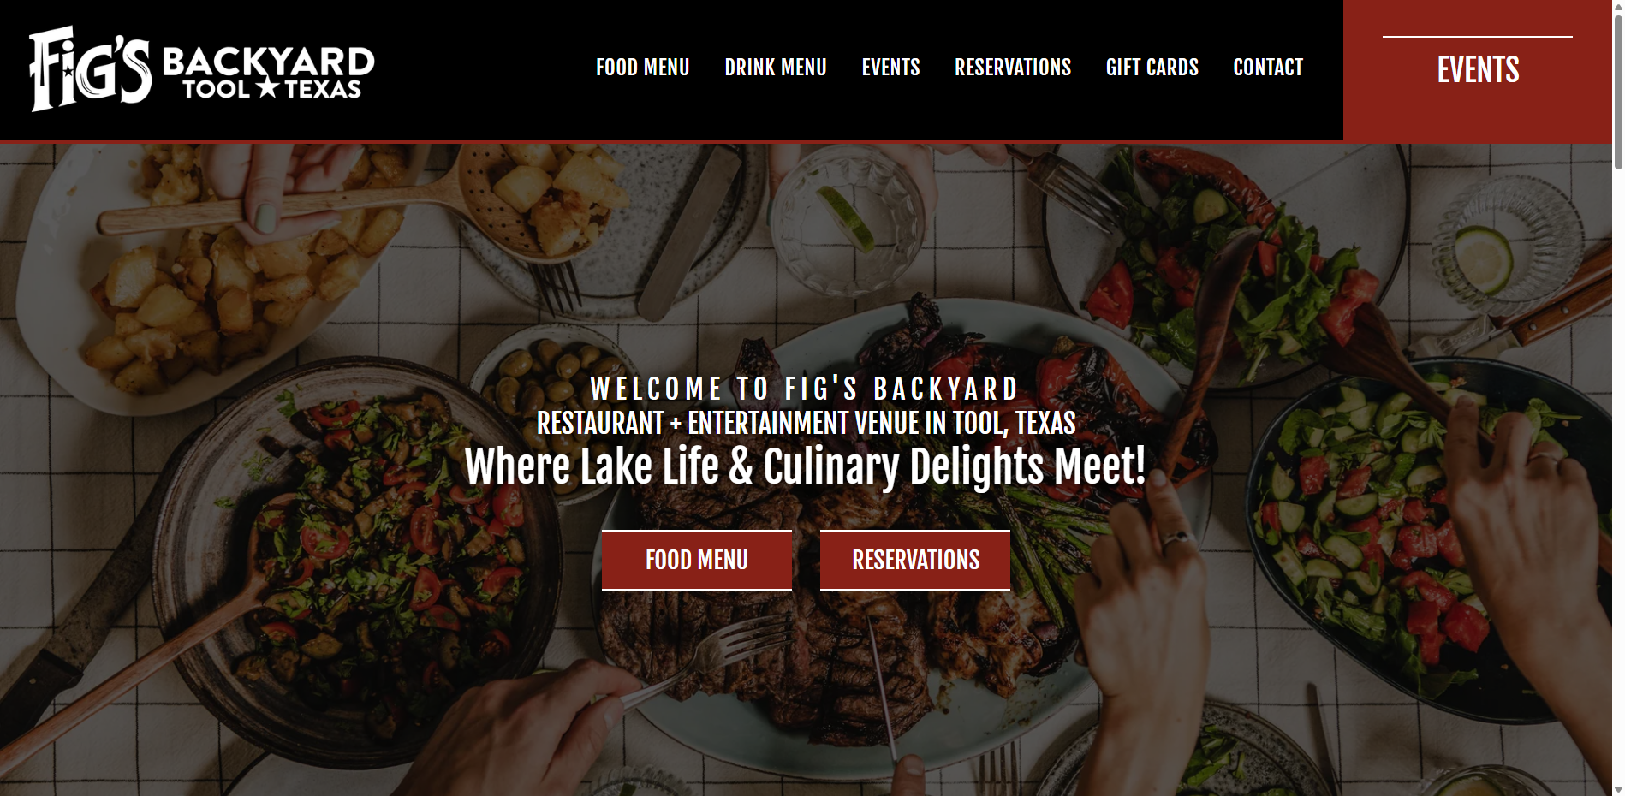Click the page scrollbar up arrow
The image size is (1625, 796).
click(1618, 7)
